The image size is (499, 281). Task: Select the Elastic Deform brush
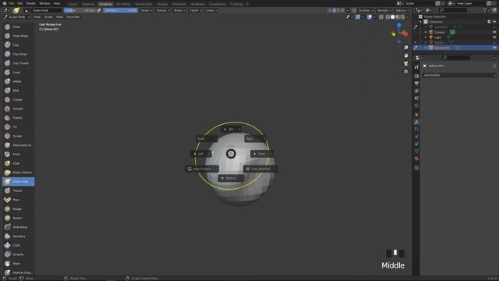pos(18,173)
